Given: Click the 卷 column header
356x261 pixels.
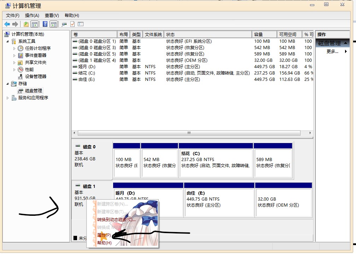Looking at the screenshot, I should [x=94, y=35].
